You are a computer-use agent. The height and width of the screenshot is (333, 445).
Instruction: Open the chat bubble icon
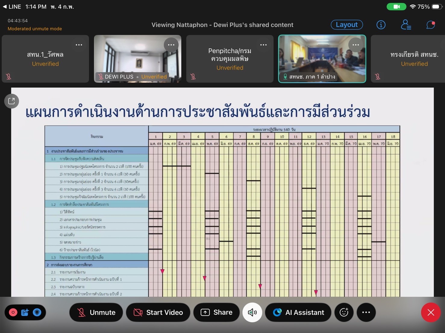[x=431, y=25]
